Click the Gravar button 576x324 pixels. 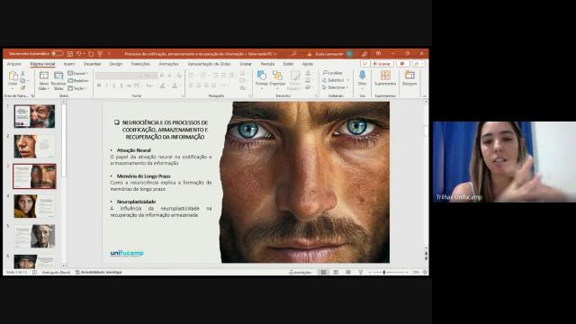(382, 64)
